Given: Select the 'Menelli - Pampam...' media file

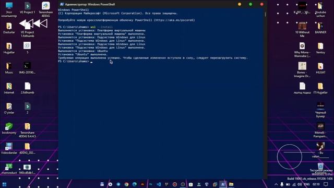Looking at the screenshot, I should 320,130.
